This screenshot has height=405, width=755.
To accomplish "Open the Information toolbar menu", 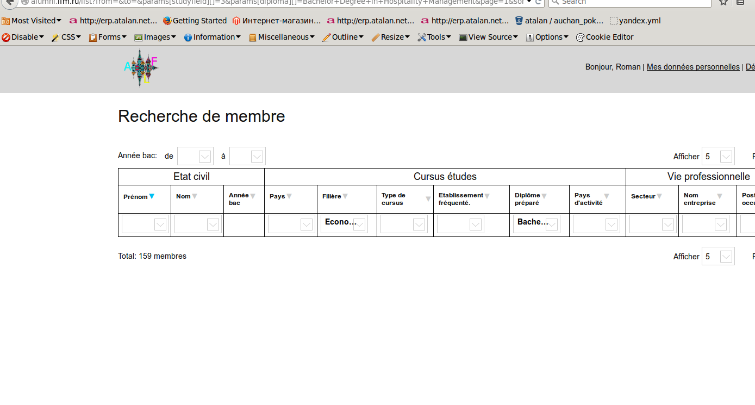I will tap(212, 37).
